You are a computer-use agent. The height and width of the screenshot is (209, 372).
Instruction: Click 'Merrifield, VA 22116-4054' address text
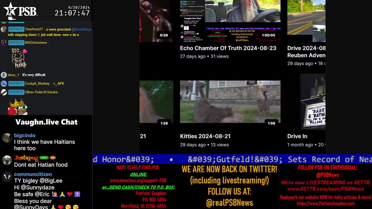click(x=143, y=206)
